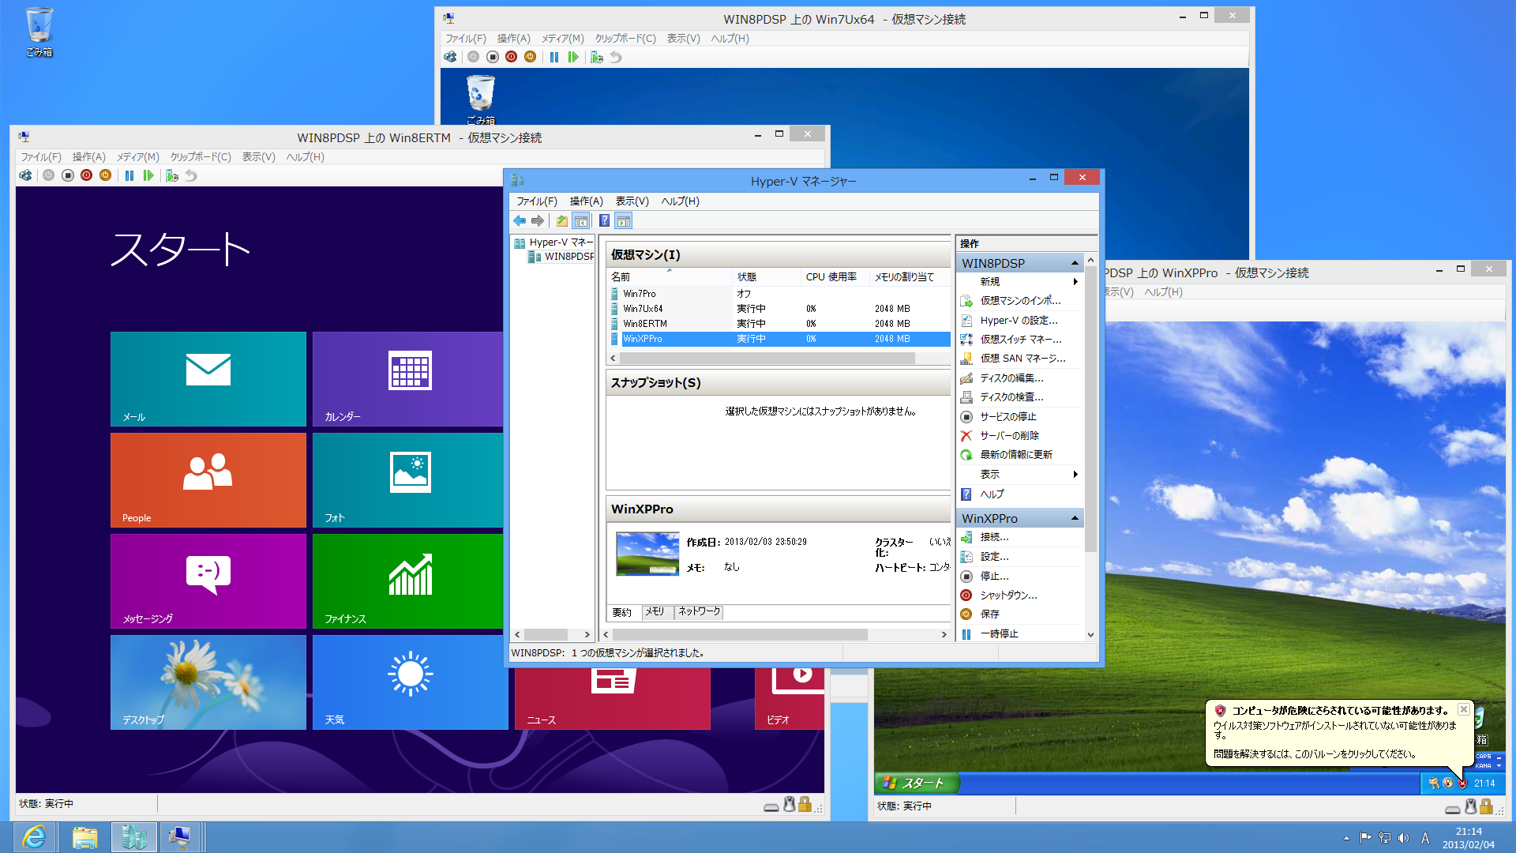Screen dimensions: 1516x853
Task: Click the blue help icon in Hyper-V Manager toolbar
Action: 604,221
